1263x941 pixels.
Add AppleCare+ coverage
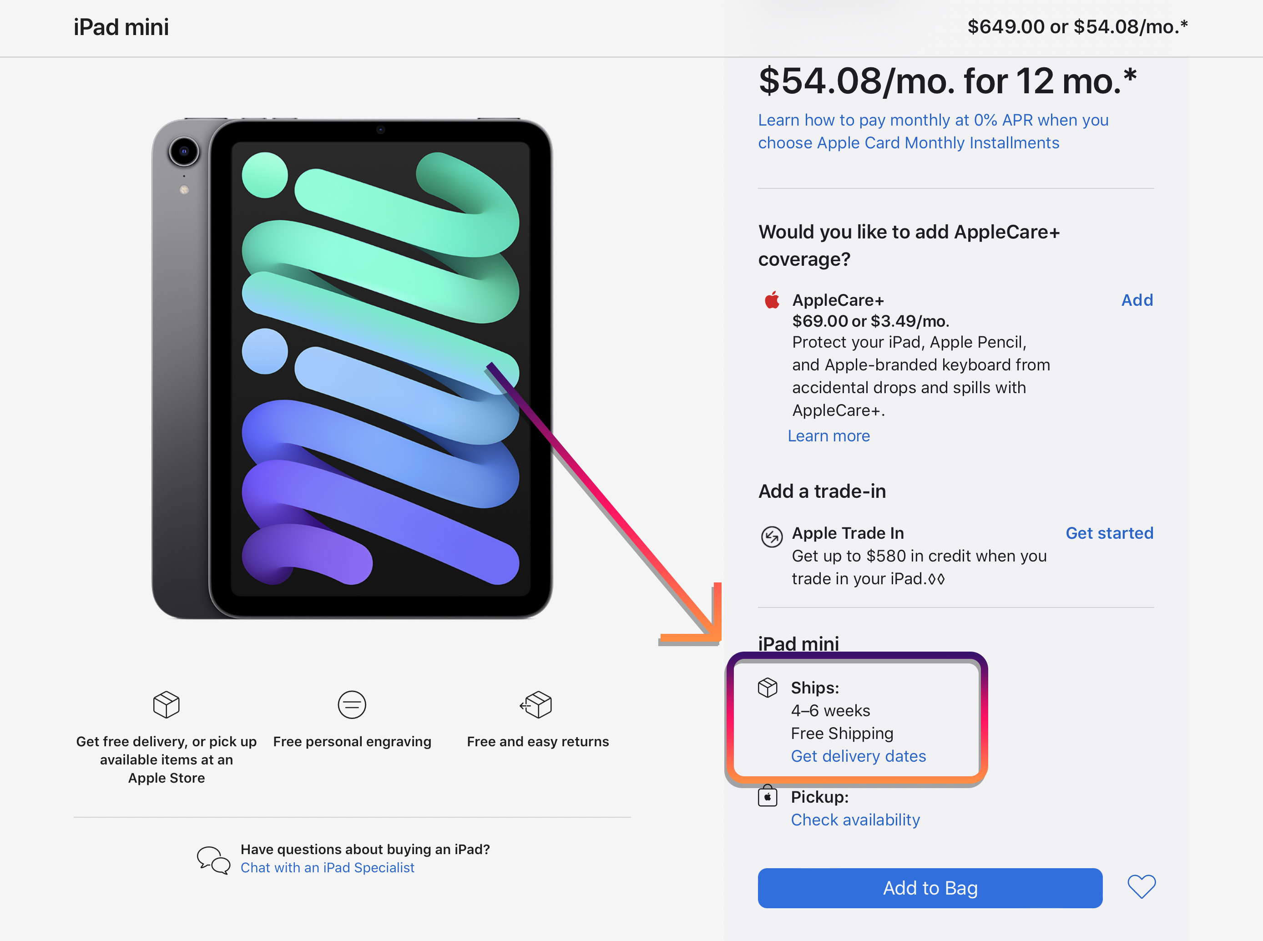pyautogui.click(x=1137, y=300)
